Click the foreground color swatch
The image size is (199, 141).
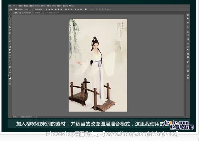(x=9, y=77)
